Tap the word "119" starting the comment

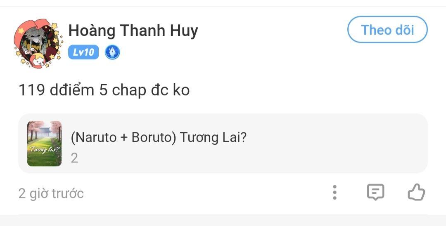tap(31, 90)
